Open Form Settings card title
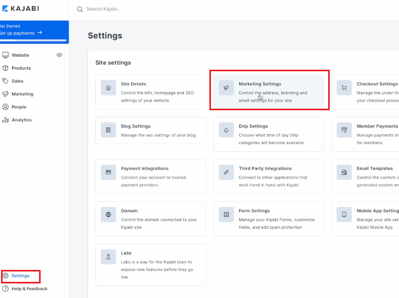 point(254,211)
